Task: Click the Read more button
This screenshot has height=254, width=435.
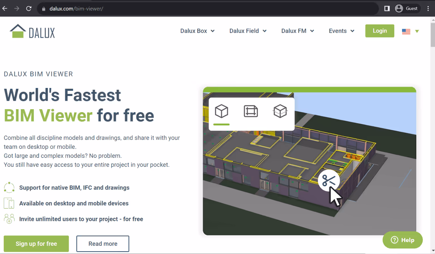Action: pos(103,244)
